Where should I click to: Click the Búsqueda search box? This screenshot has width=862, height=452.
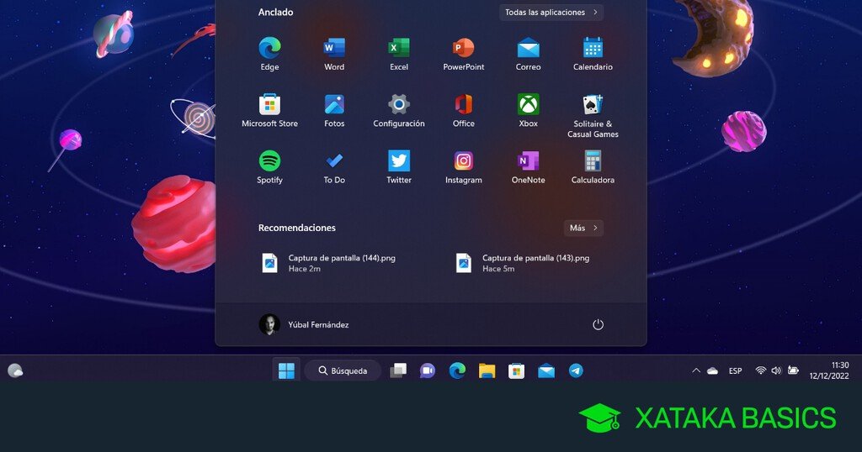[343, 371]
